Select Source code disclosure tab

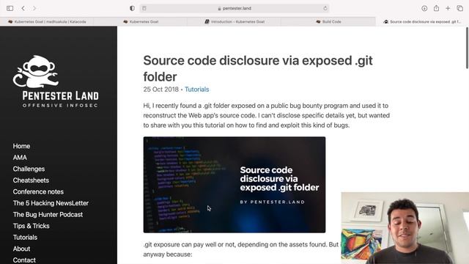pyautogui.click(x=422, y=21)
